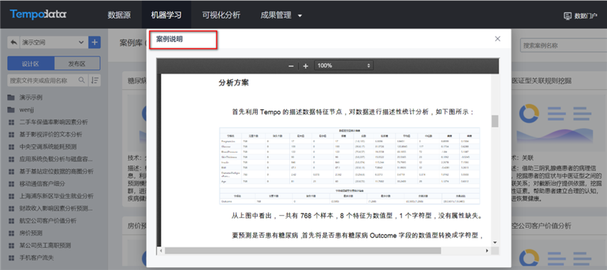Click the back arrow beside 演示空间

click(14, 42)
